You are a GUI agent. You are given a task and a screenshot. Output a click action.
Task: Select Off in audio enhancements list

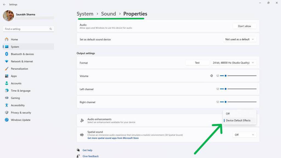coord(228,114)
